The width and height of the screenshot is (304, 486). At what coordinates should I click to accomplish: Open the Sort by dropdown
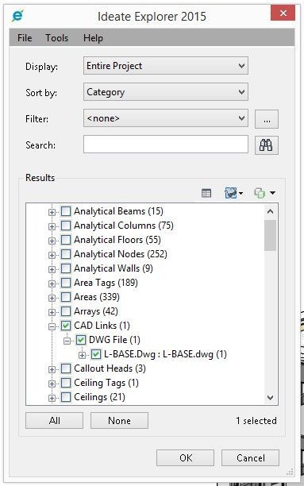[x=165, y=92]
